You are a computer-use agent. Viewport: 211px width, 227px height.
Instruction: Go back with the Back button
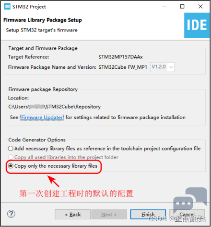pyautogui.click(x=72, y=215)
